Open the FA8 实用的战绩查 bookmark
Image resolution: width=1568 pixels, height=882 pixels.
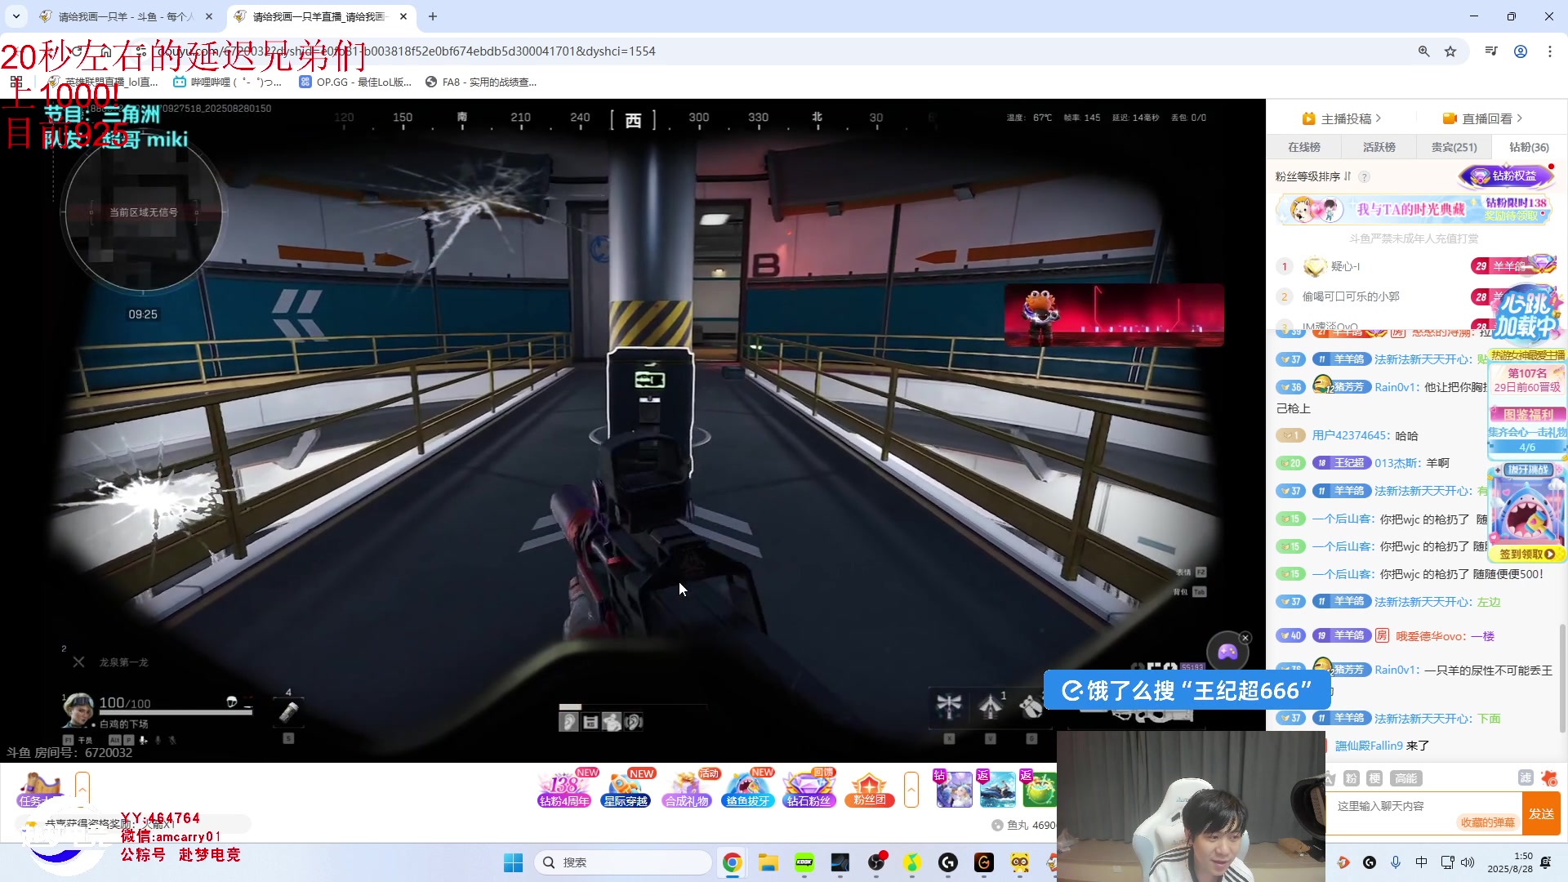tap(481, 82)
